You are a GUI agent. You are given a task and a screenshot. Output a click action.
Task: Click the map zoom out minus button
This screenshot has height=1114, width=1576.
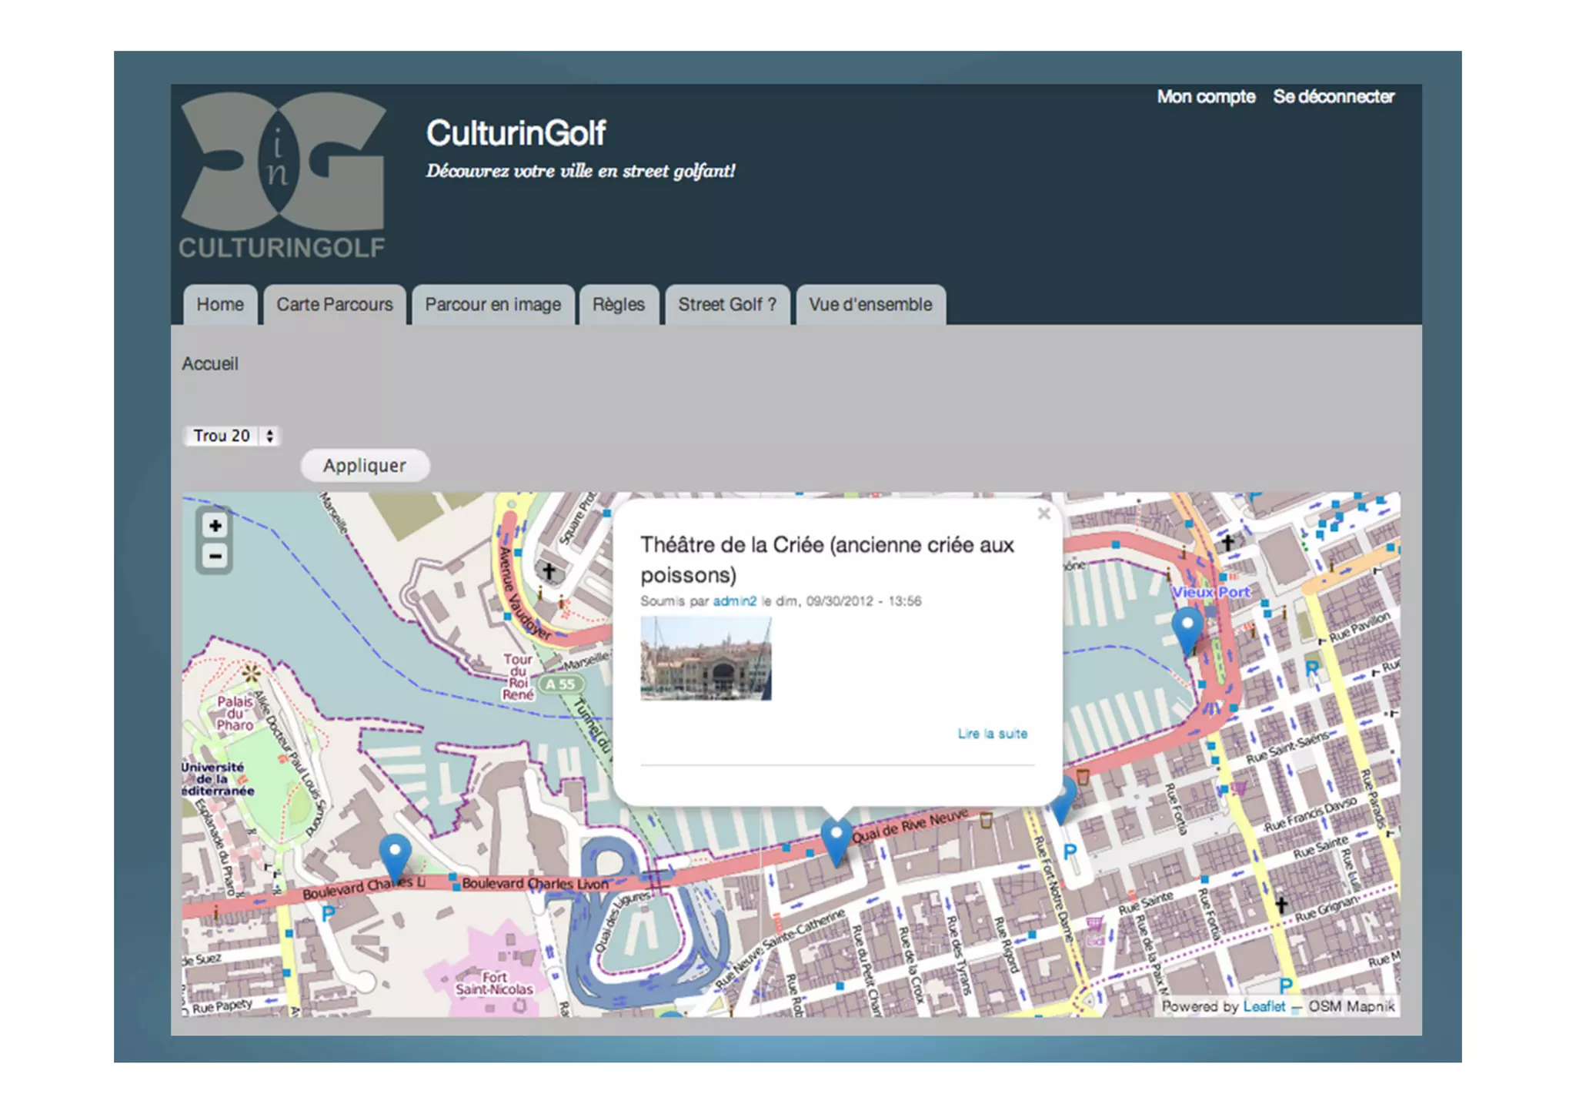[x=215, y=556]
